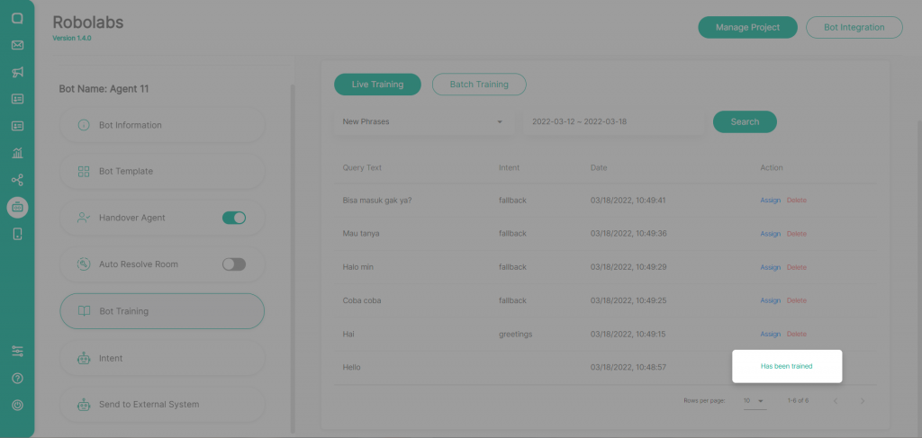
Task: Click the "Intent" column header
Action: pos(510,168)
